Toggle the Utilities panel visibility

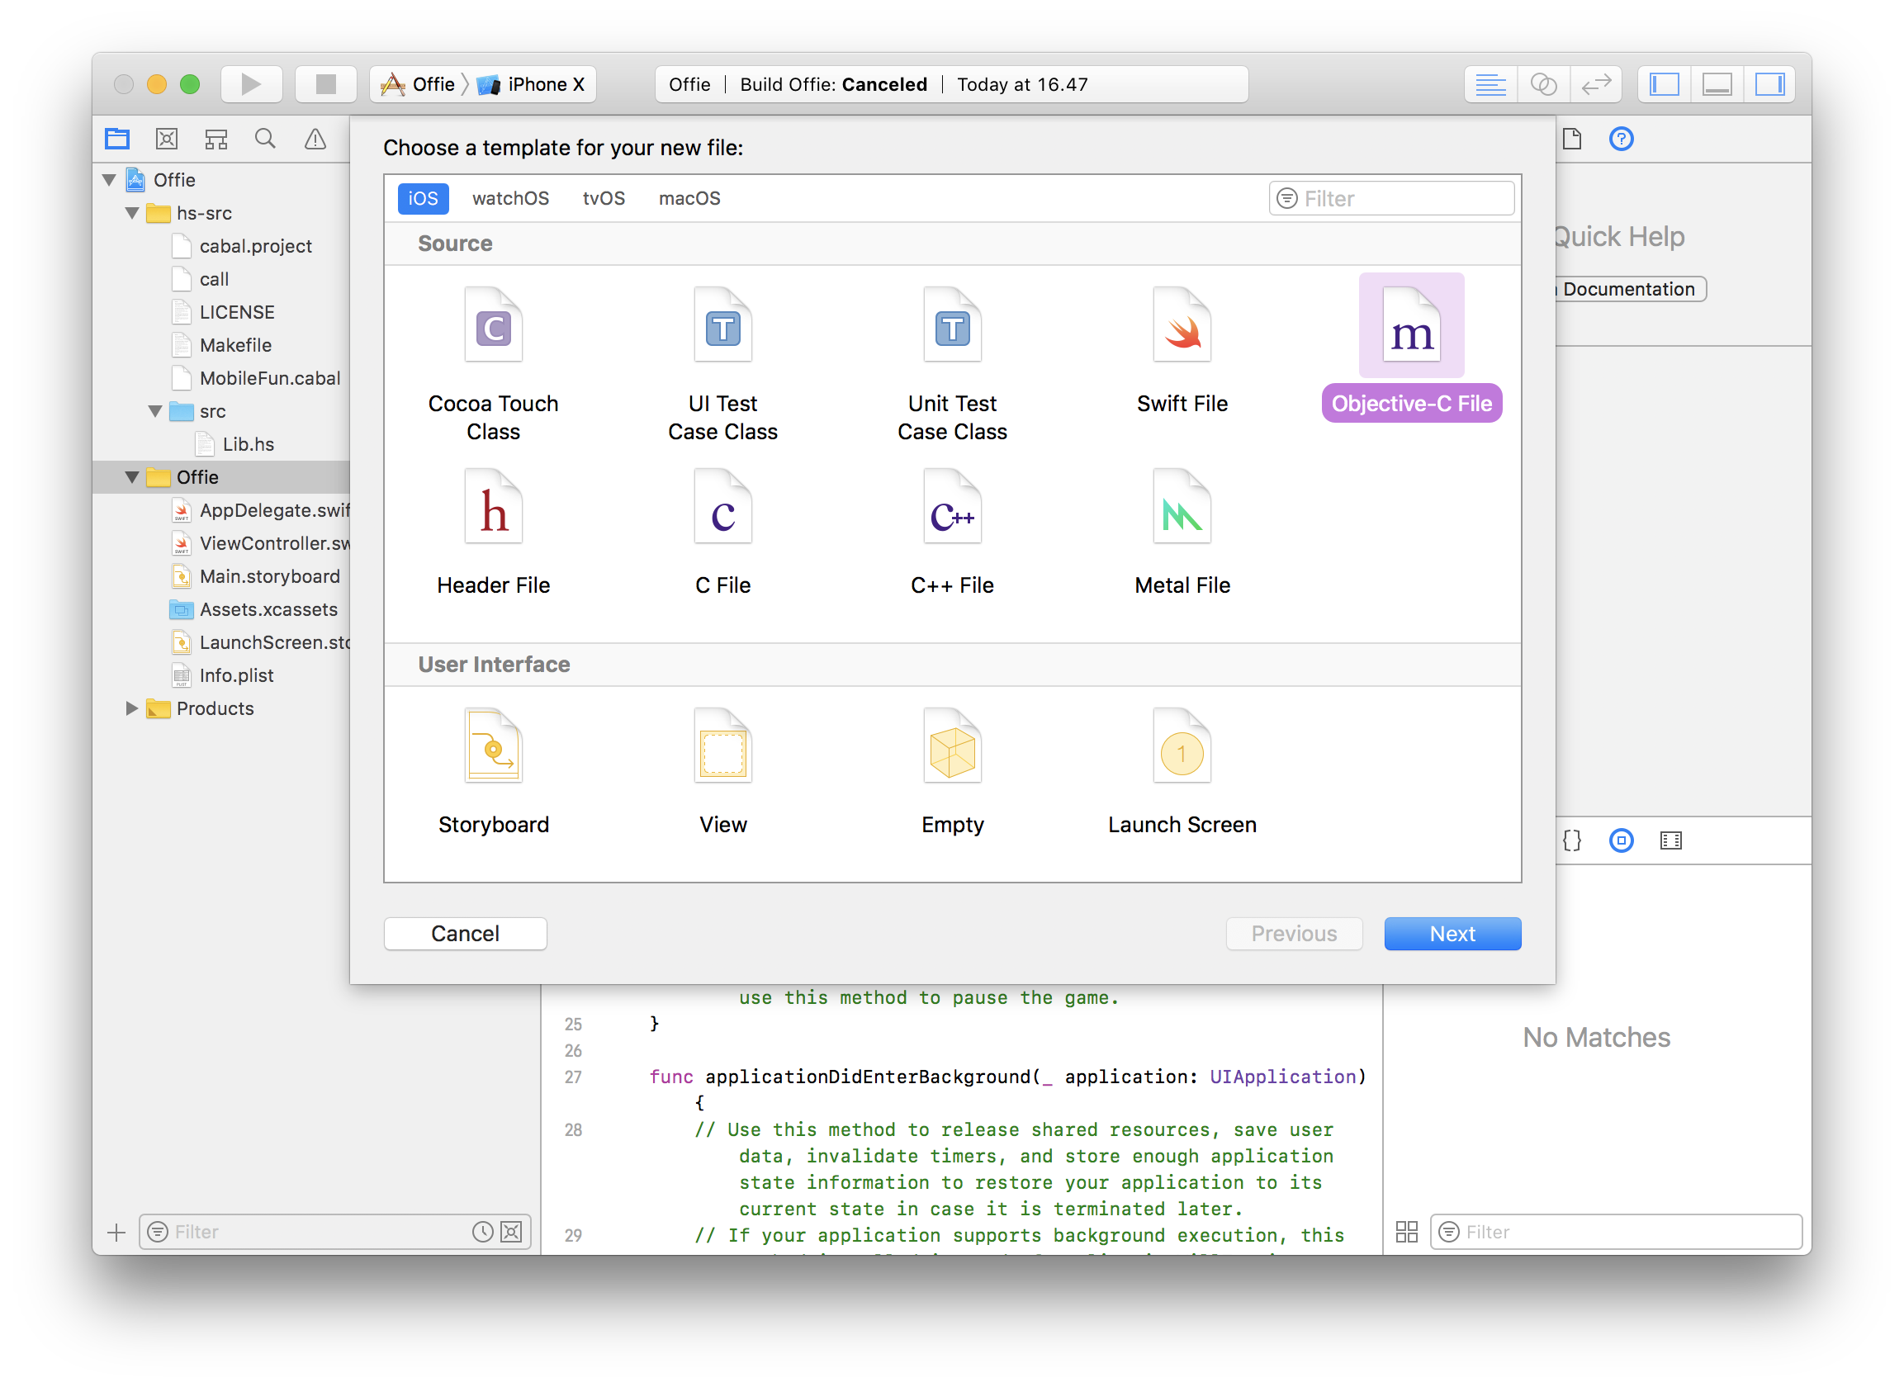click(1769, 84)
